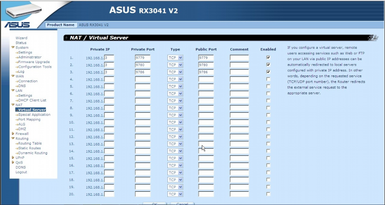Open the ALG page
Viewport: 385px width, 205px height.
[22, 125]
